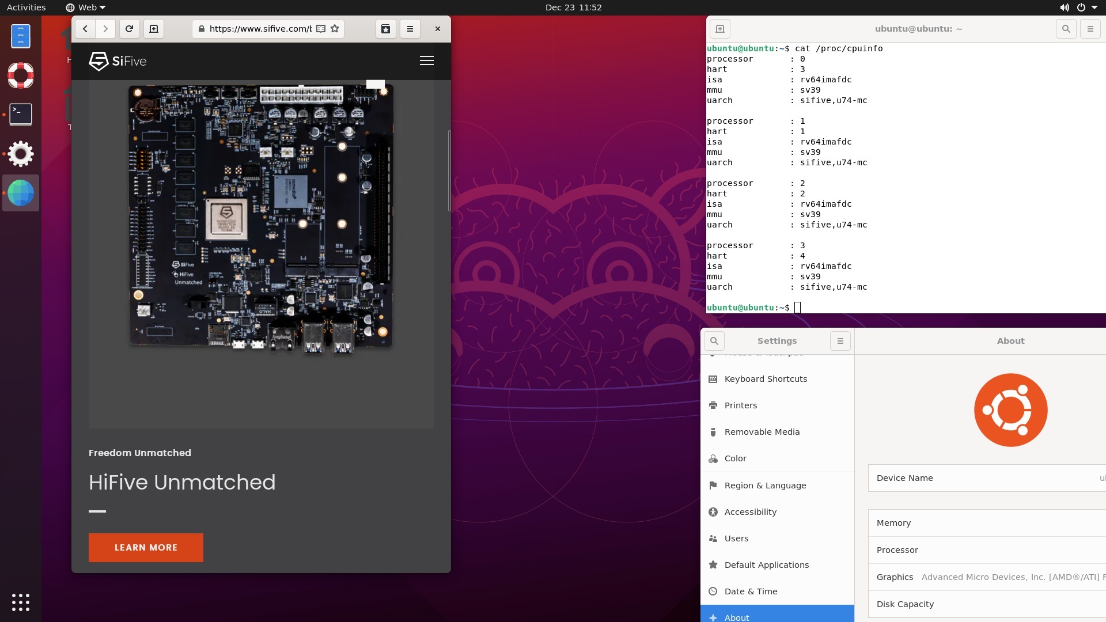Select Region & Language in Settings

point(777,486)
